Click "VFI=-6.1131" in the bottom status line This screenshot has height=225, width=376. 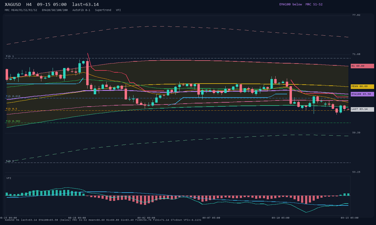pyautogui.click(x=193, y=220)
